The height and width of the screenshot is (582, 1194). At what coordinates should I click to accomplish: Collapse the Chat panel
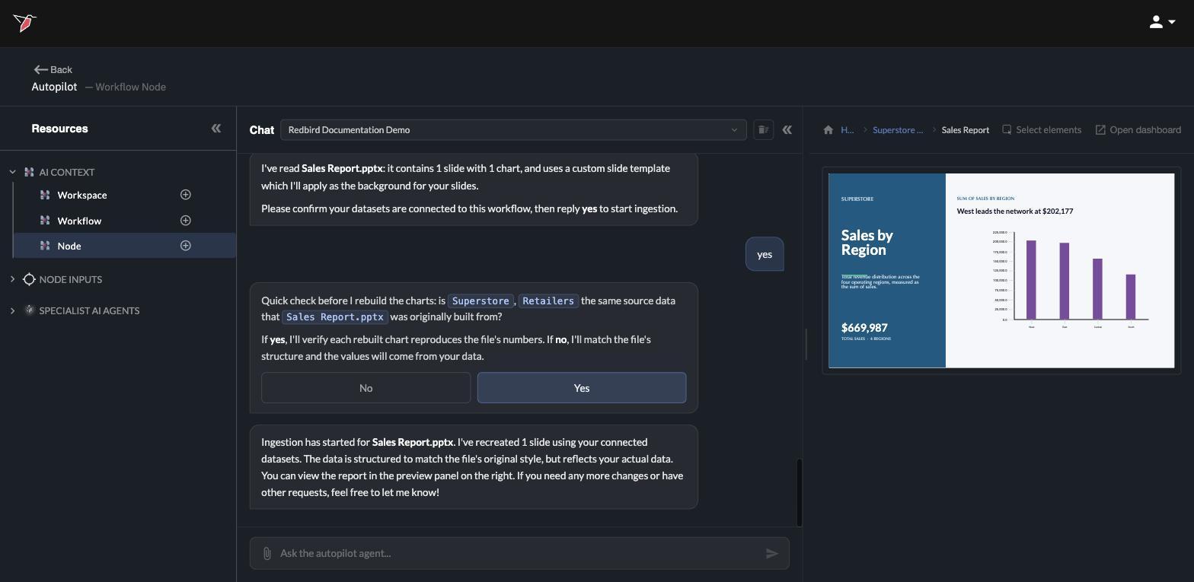point(787,129)
